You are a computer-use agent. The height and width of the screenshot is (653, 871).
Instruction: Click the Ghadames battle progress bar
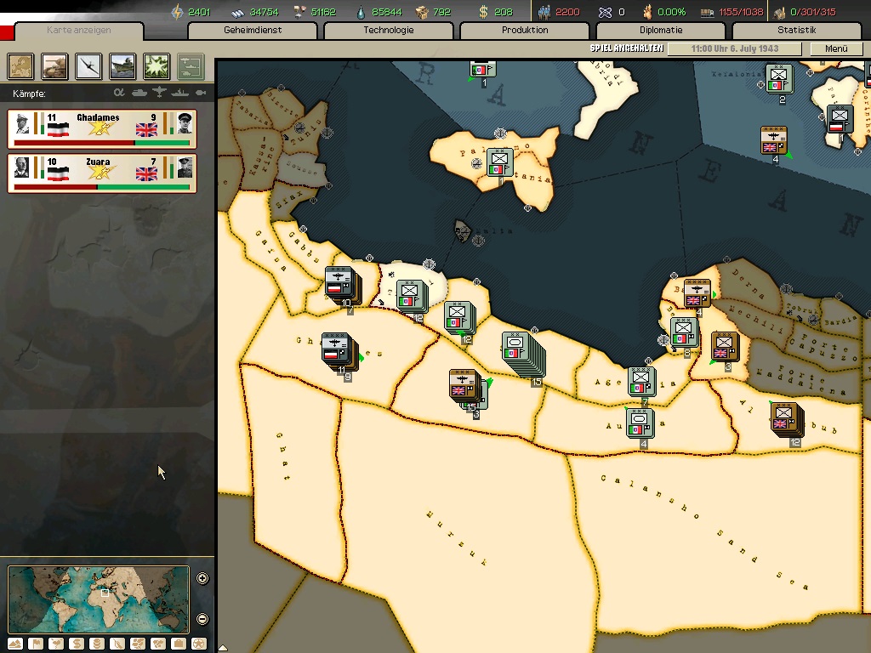[102, 143]
